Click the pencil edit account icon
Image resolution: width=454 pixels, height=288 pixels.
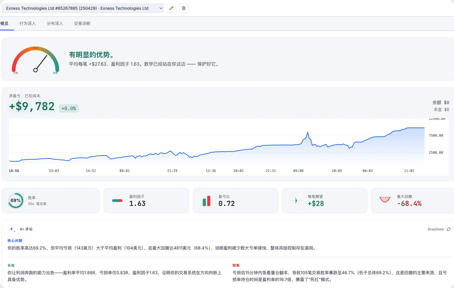coord(171,8)
